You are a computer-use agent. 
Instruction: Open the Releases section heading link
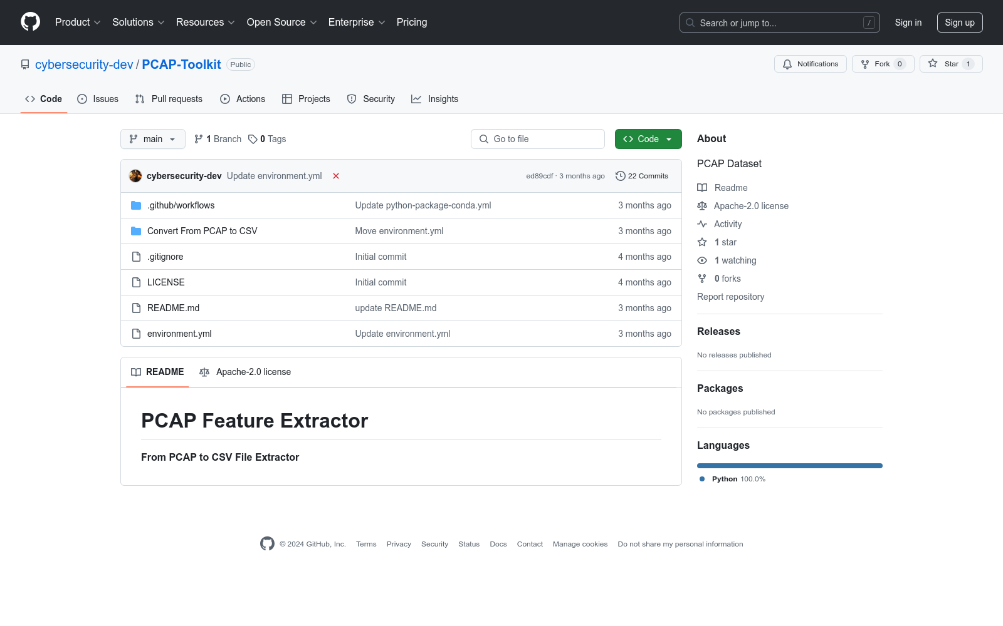[x=718, y=332]
